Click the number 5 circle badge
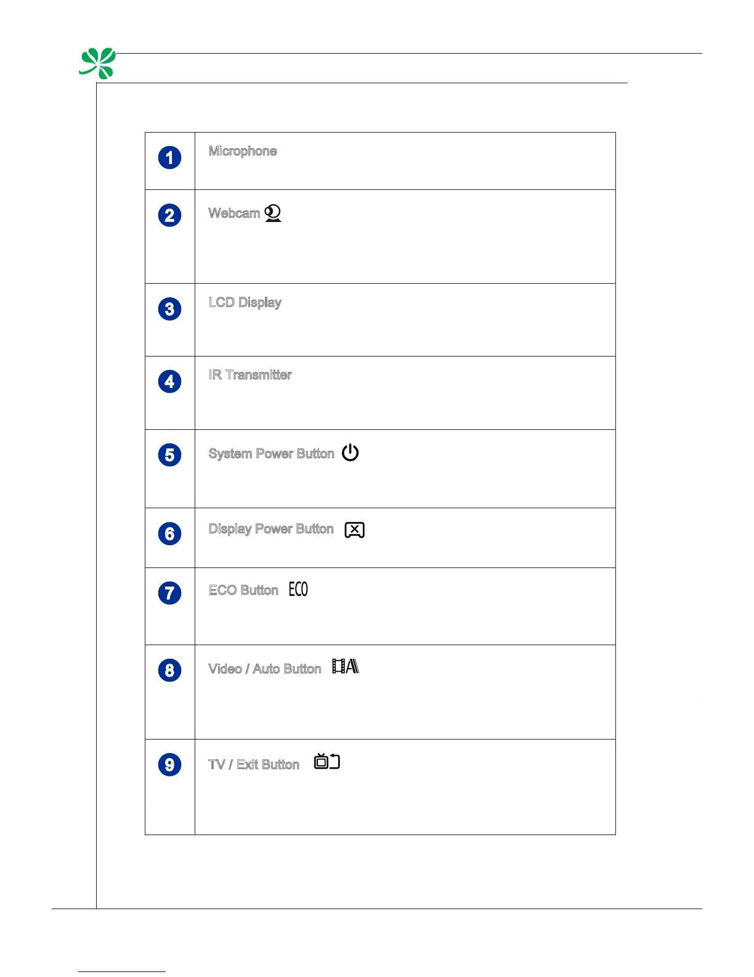 coord(169,455)
